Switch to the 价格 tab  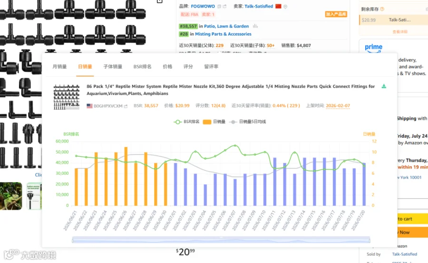pos(167,66)
